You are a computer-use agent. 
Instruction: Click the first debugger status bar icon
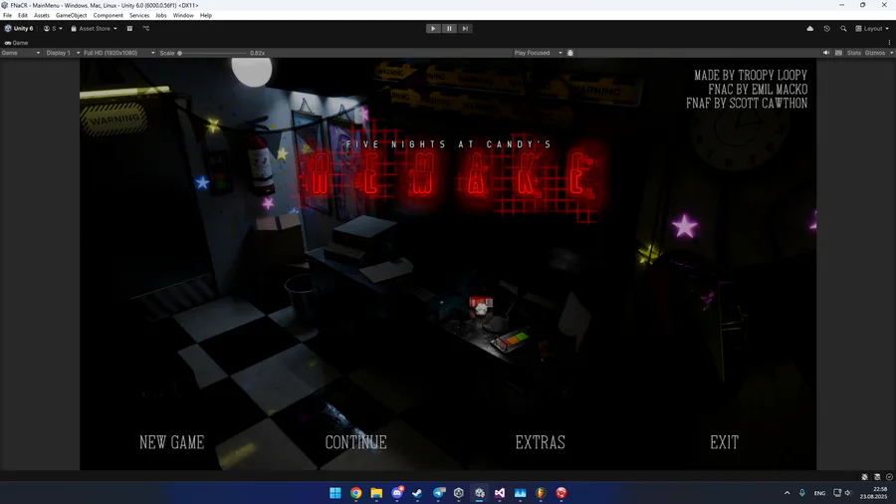pos(864,476)
